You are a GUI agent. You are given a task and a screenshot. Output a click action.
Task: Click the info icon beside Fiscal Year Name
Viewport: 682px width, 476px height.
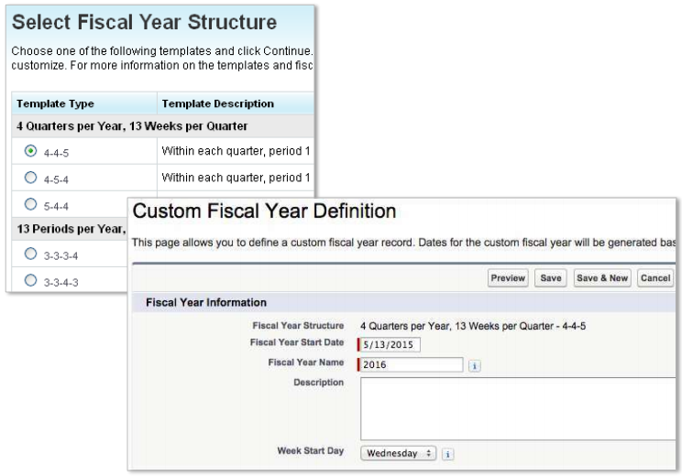point(475,365)
